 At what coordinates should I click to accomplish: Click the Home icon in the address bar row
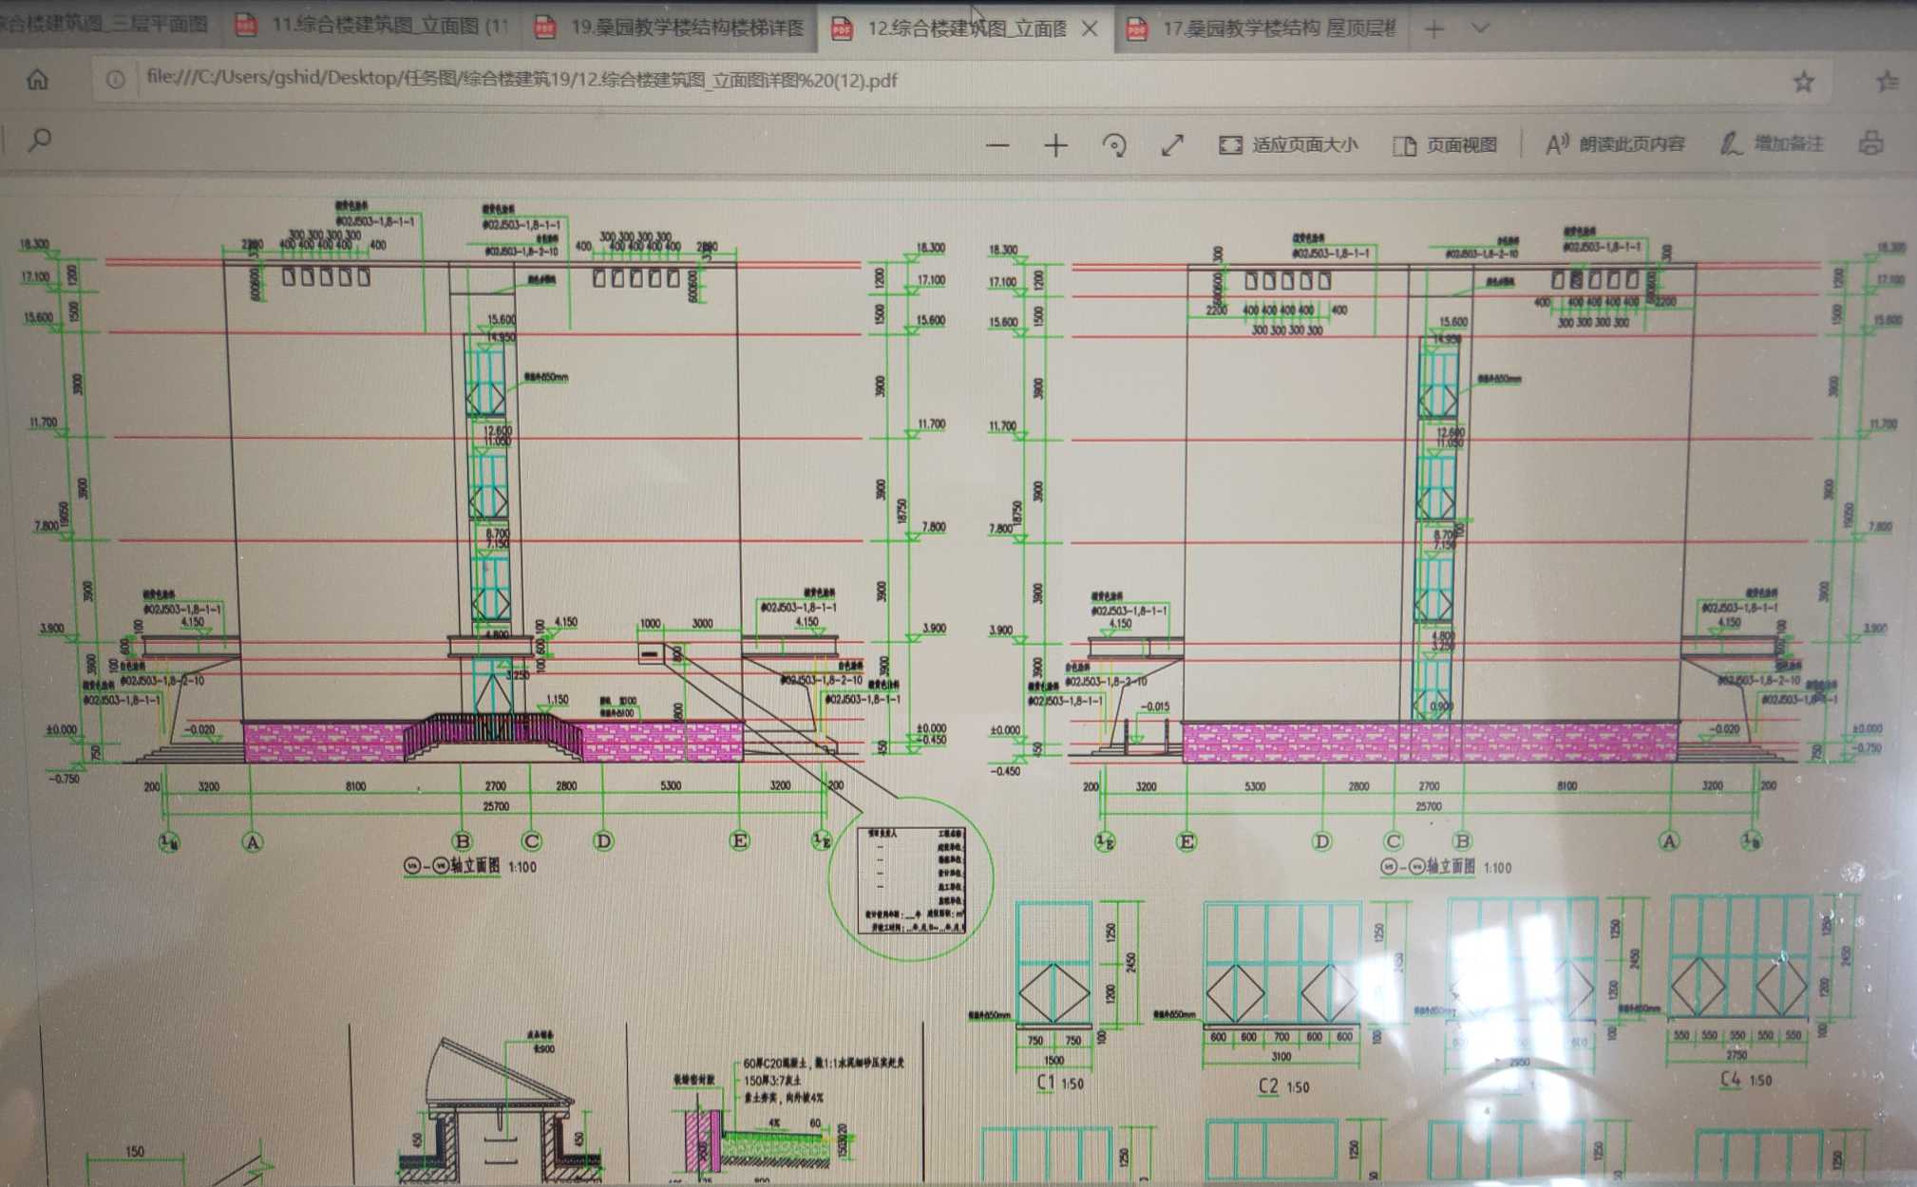point(37,80)
